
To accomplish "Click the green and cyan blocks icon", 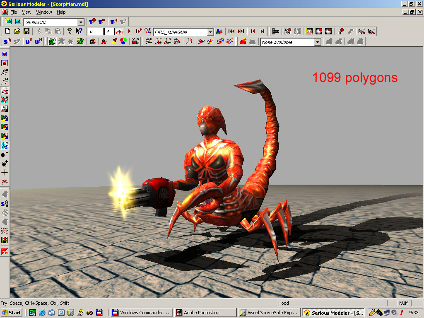I will pos(275,31).
